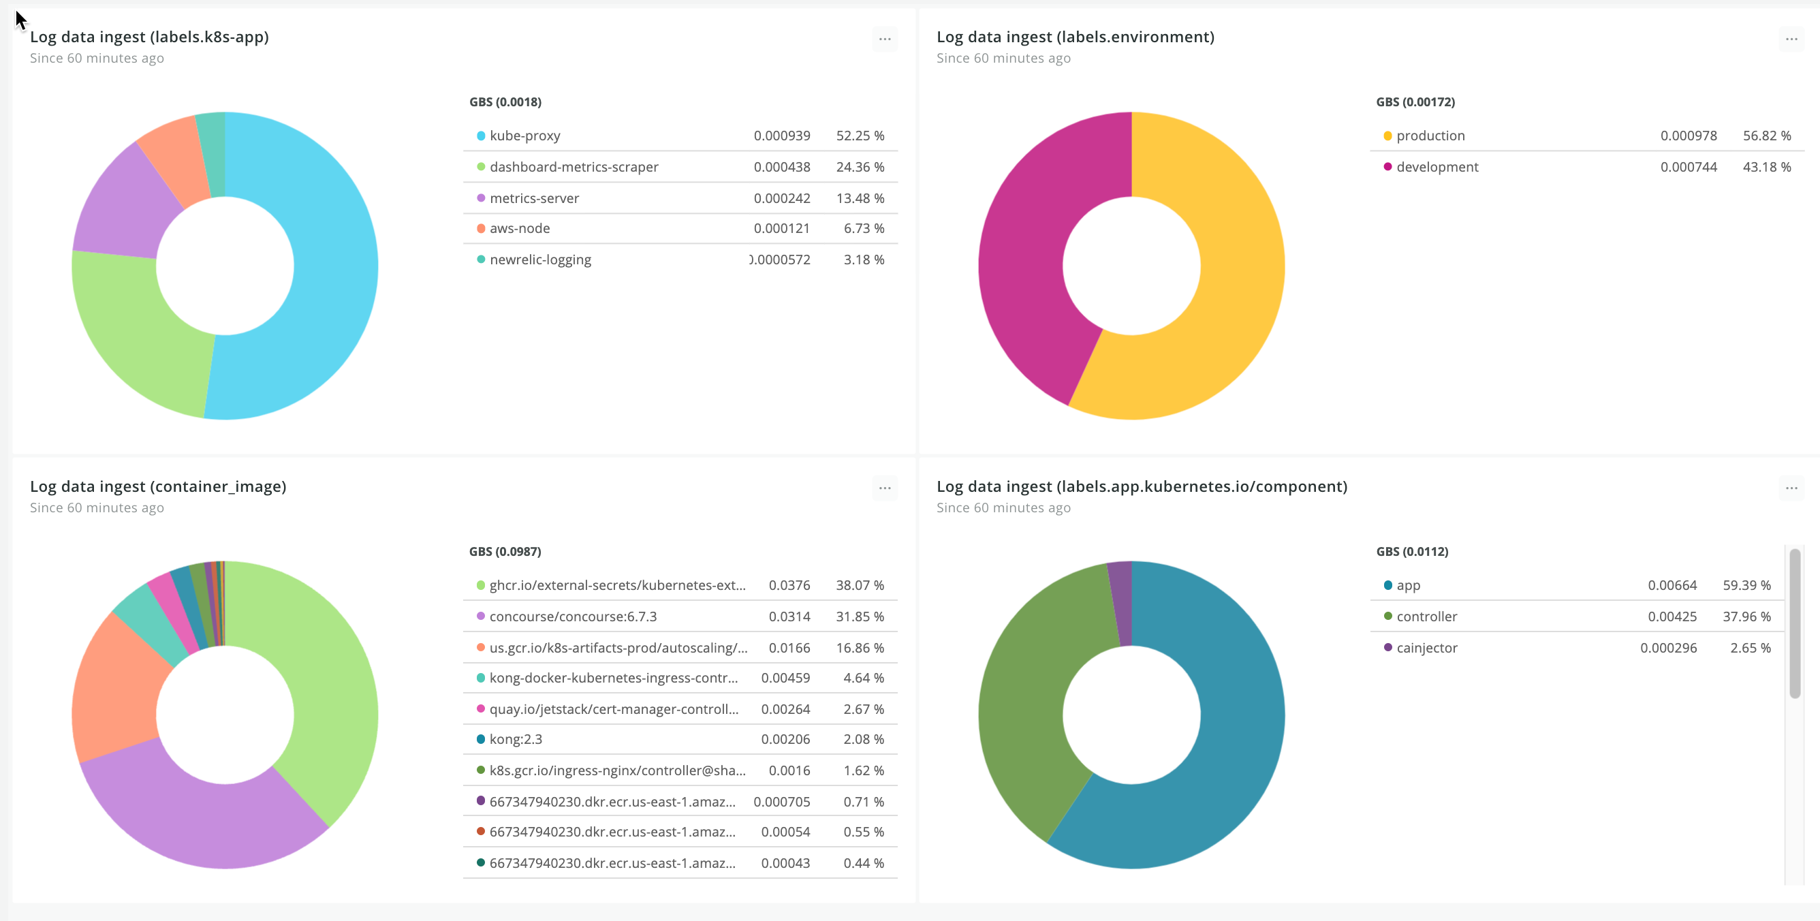Image resolution: width=1820 pixels, height=921 pixels.
Task: Open kubernetes.io/component widget ellipsis menu
Action: click(x=1791, y=488)
